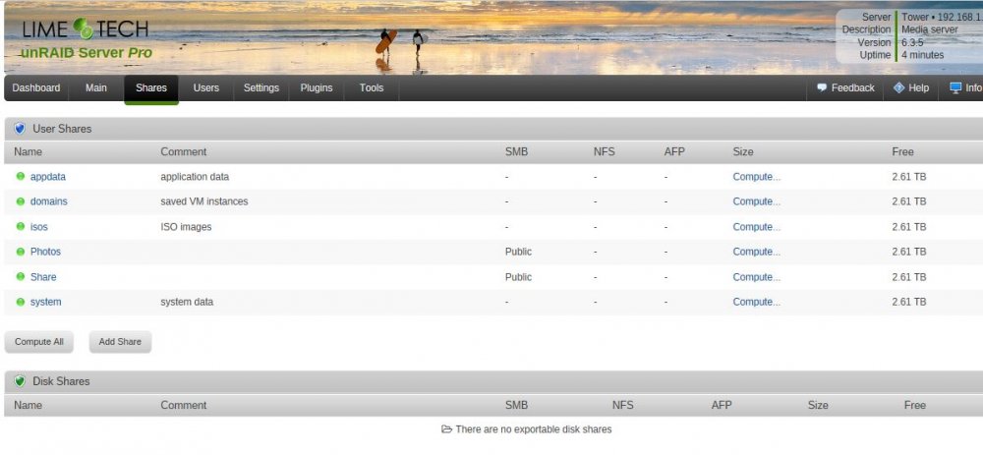Open the Users tab
This screenshot has width=983, height=455.
point(206,87)
